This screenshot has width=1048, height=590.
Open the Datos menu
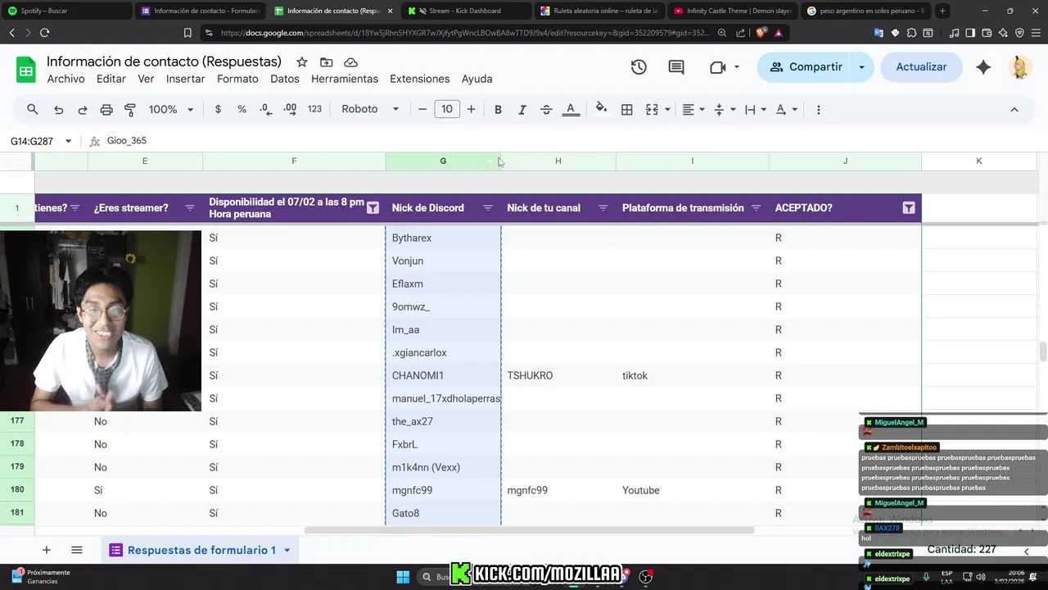click(284, 79)
